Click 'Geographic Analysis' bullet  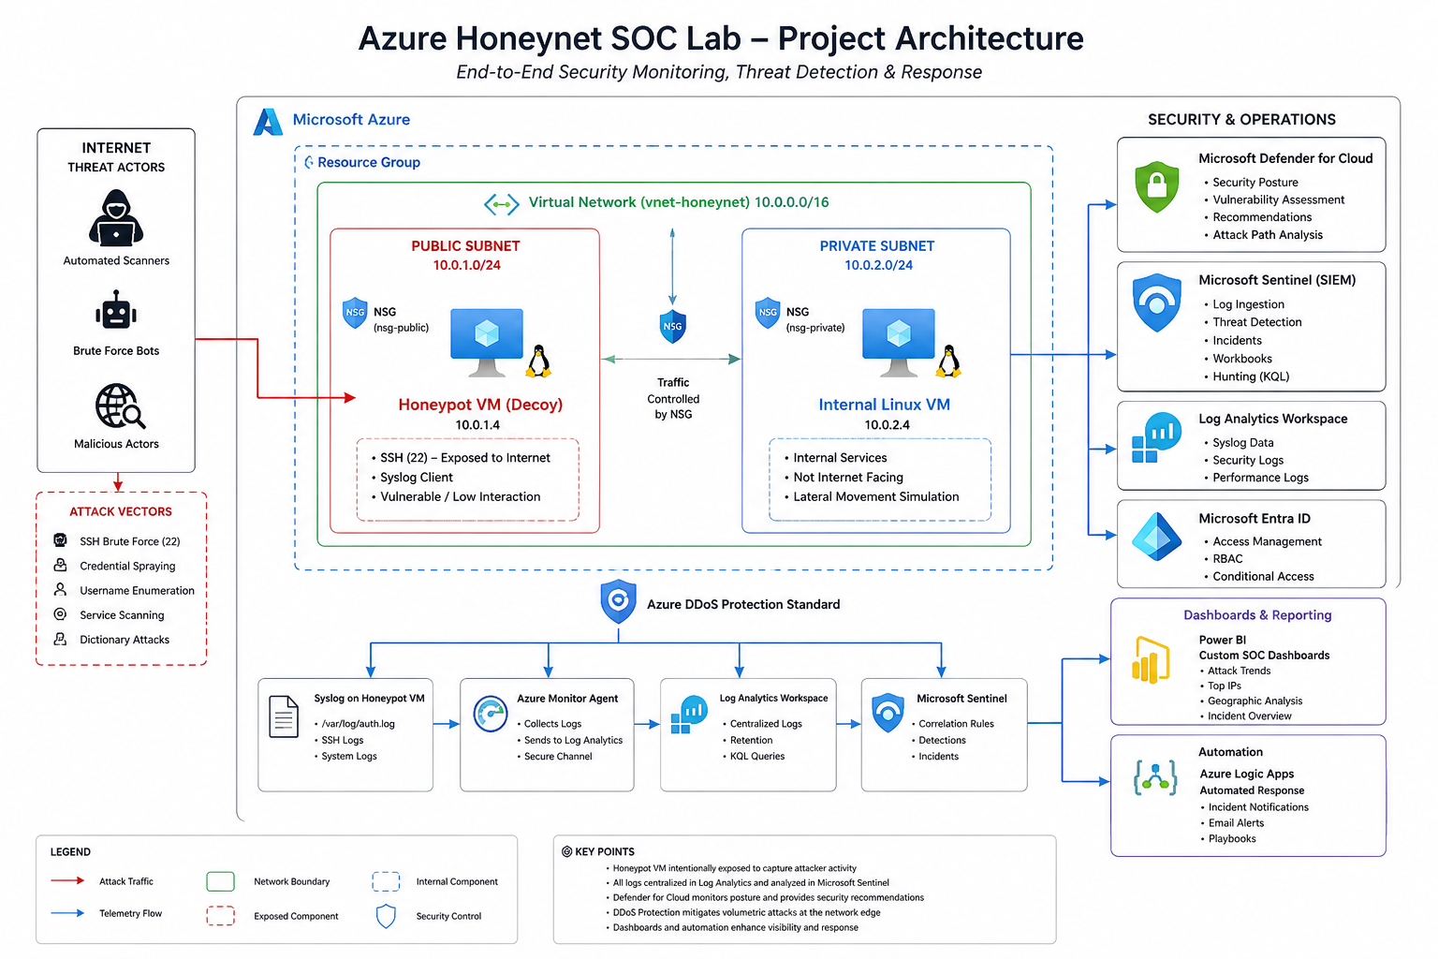tap(1255, 701)
